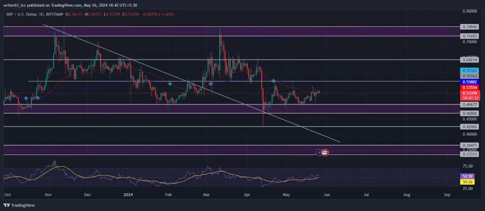Screen dimensions: 485x211
Task: Click the low value L0.53359
Action: pos(111,14)
